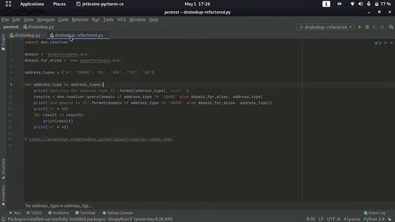
Task: Click the inspection widget showing 2 warnings
Action: (x=378, y=43)
